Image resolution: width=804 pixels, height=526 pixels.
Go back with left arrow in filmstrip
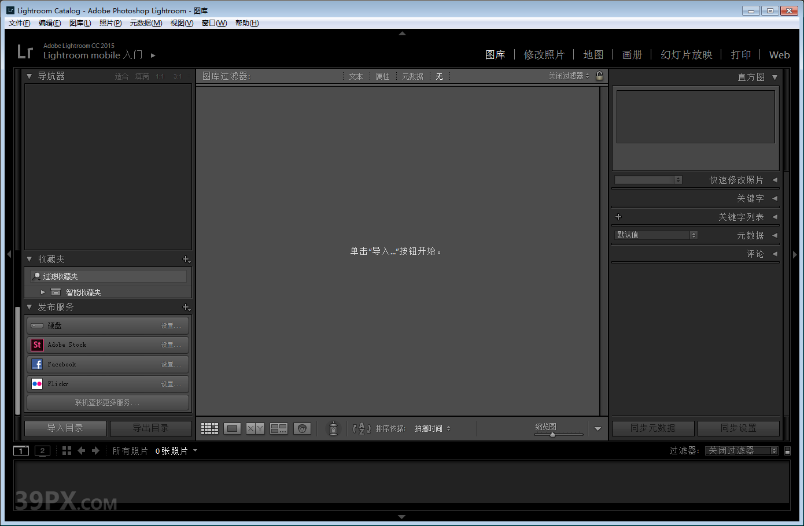82,451
